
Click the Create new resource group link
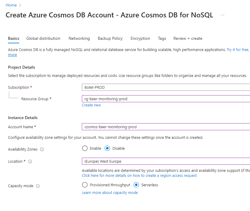click(91, 105)
